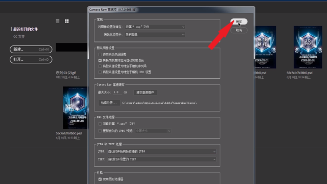Open 3D MAX poster thumbnail at top right
This screenshot has width=327, height=184.
308,47
